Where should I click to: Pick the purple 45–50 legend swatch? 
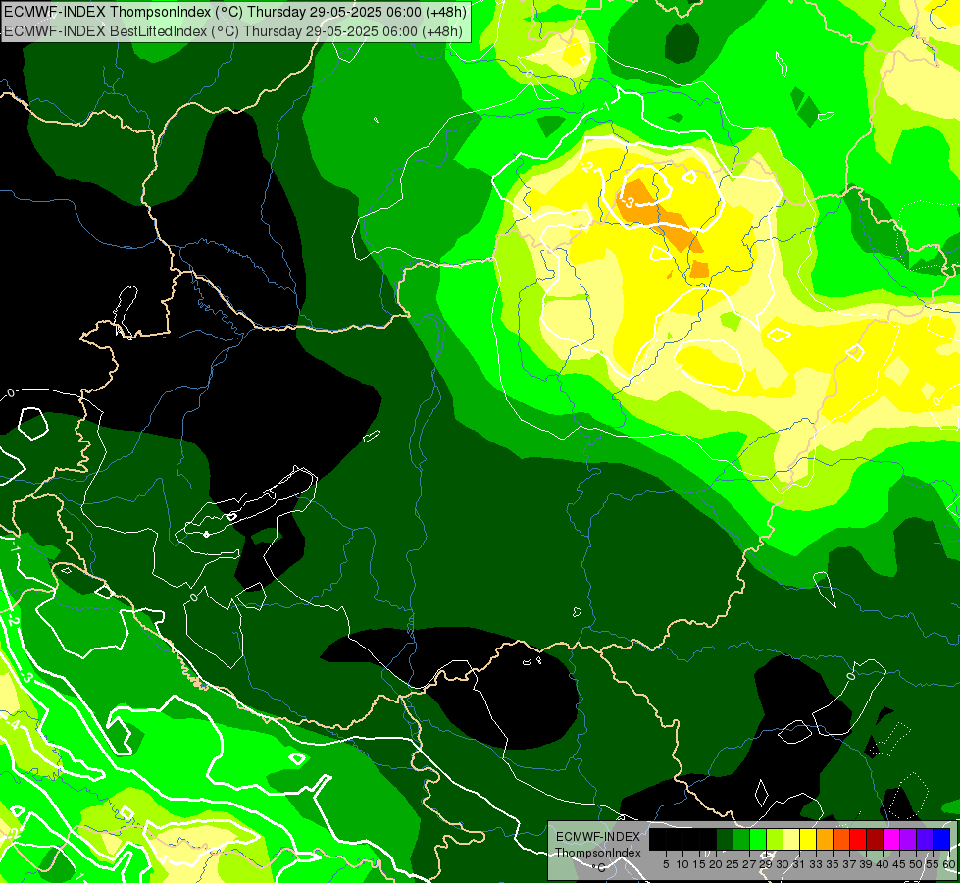pos(908,839)
